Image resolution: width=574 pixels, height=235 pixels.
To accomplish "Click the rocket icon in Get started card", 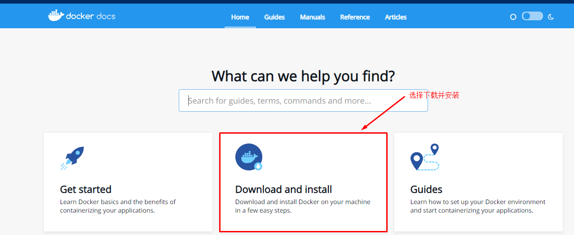I will (x=72, y=158).
